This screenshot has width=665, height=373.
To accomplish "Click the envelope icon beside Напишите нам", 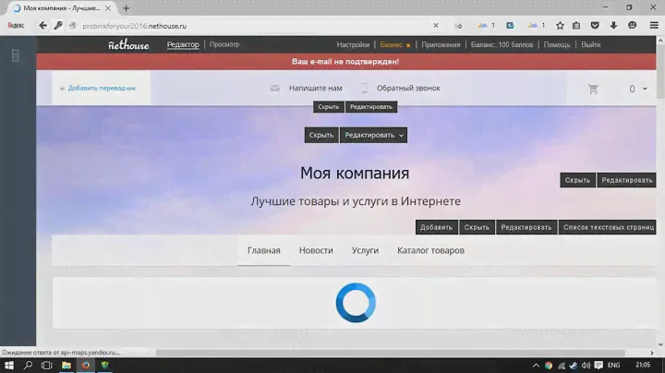I will pyautogui.click(x=274, y=89).
